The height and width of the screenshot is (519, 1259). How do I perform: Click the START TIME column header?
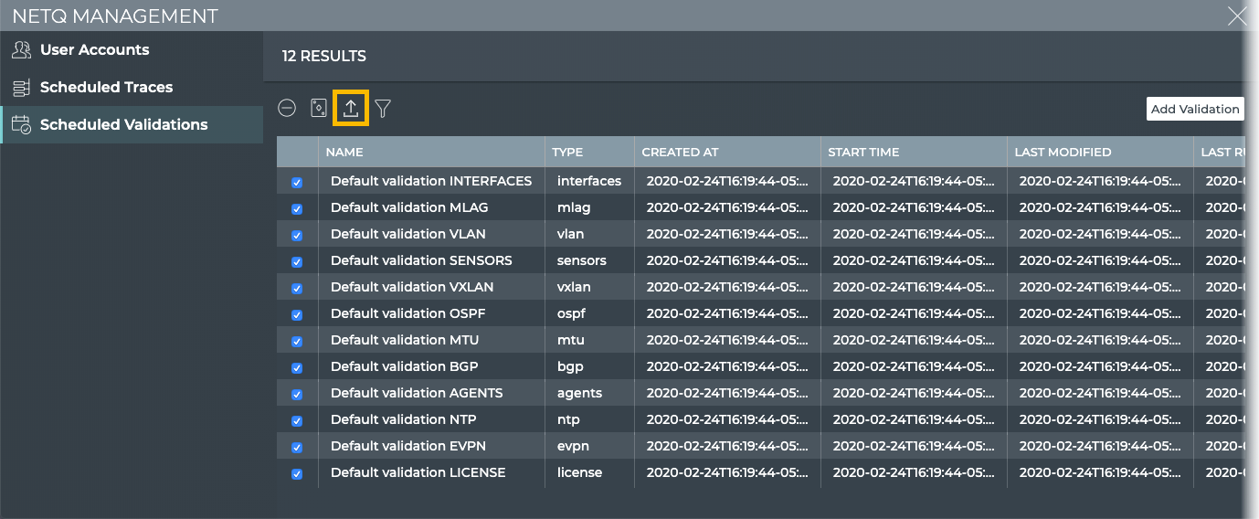click(x=863, y=153)
